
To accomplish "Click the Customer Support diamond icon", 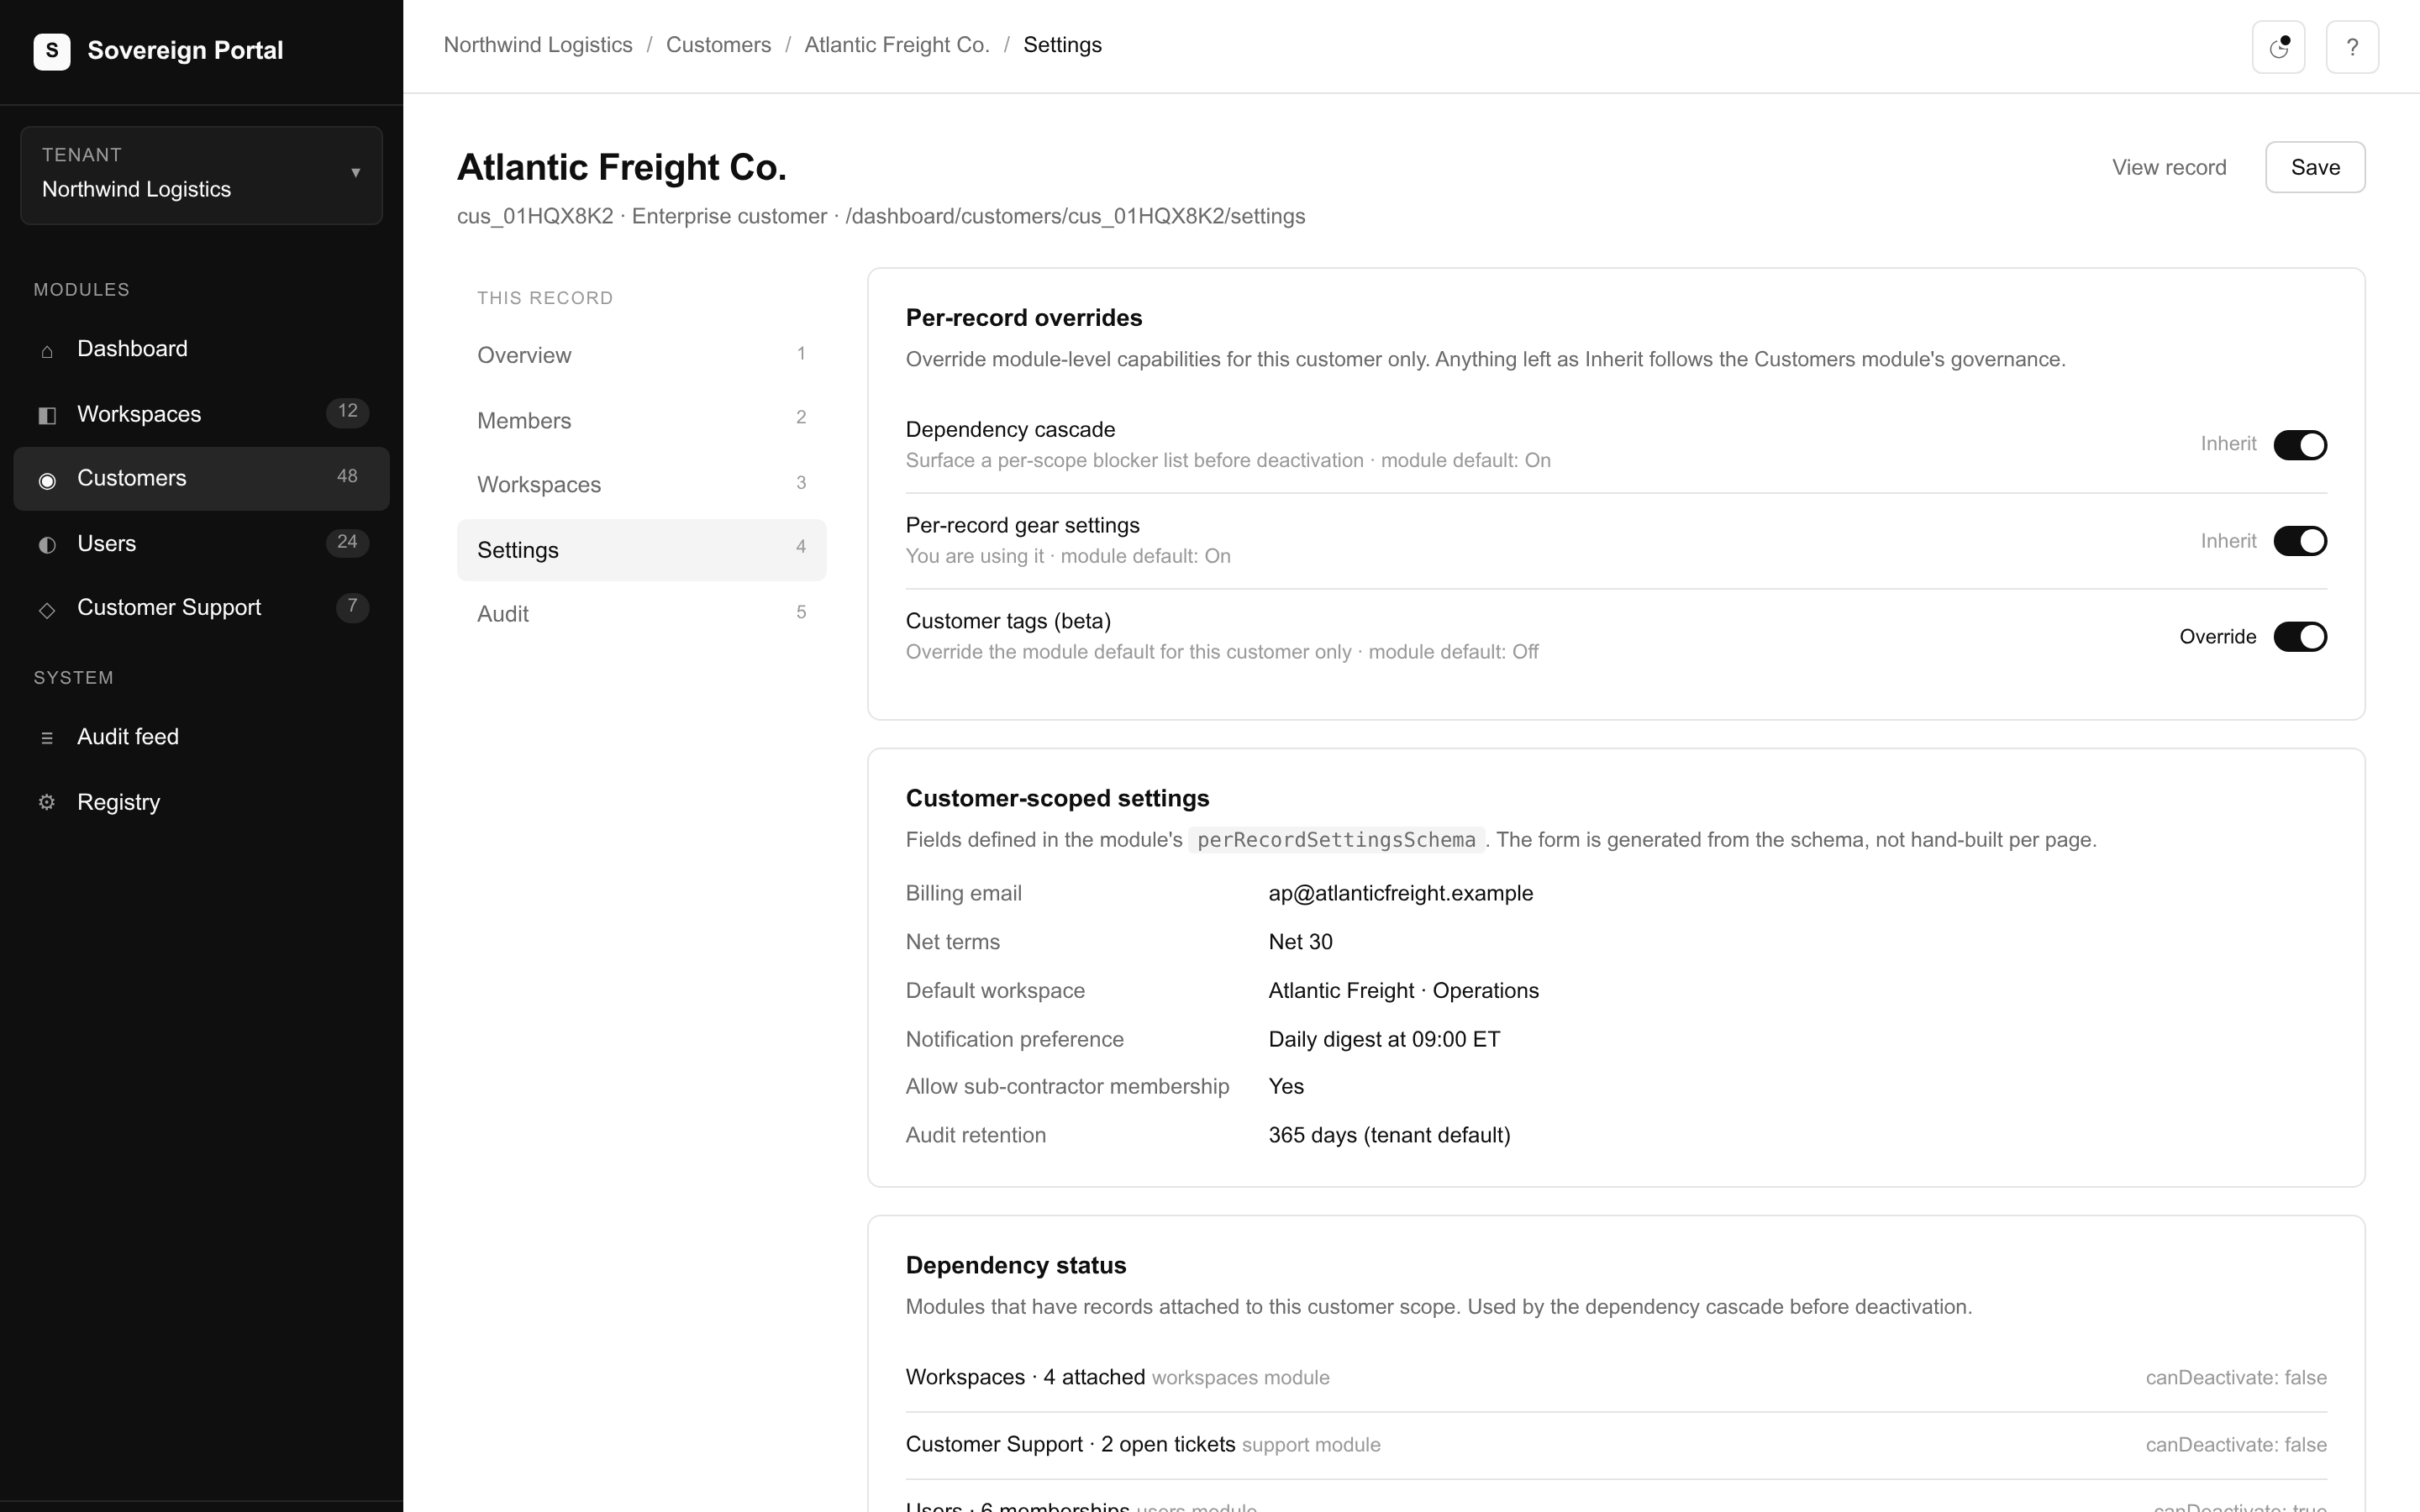I will (x=47, y=609).
